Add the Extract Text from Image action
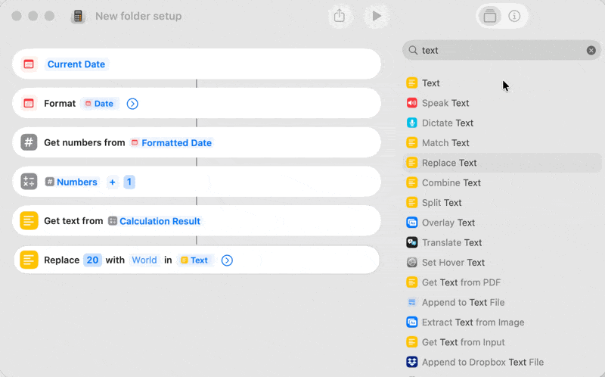Image resolution: width=605 pixels, height=377 pixels. pyautogui.click(x=501, y=322)
